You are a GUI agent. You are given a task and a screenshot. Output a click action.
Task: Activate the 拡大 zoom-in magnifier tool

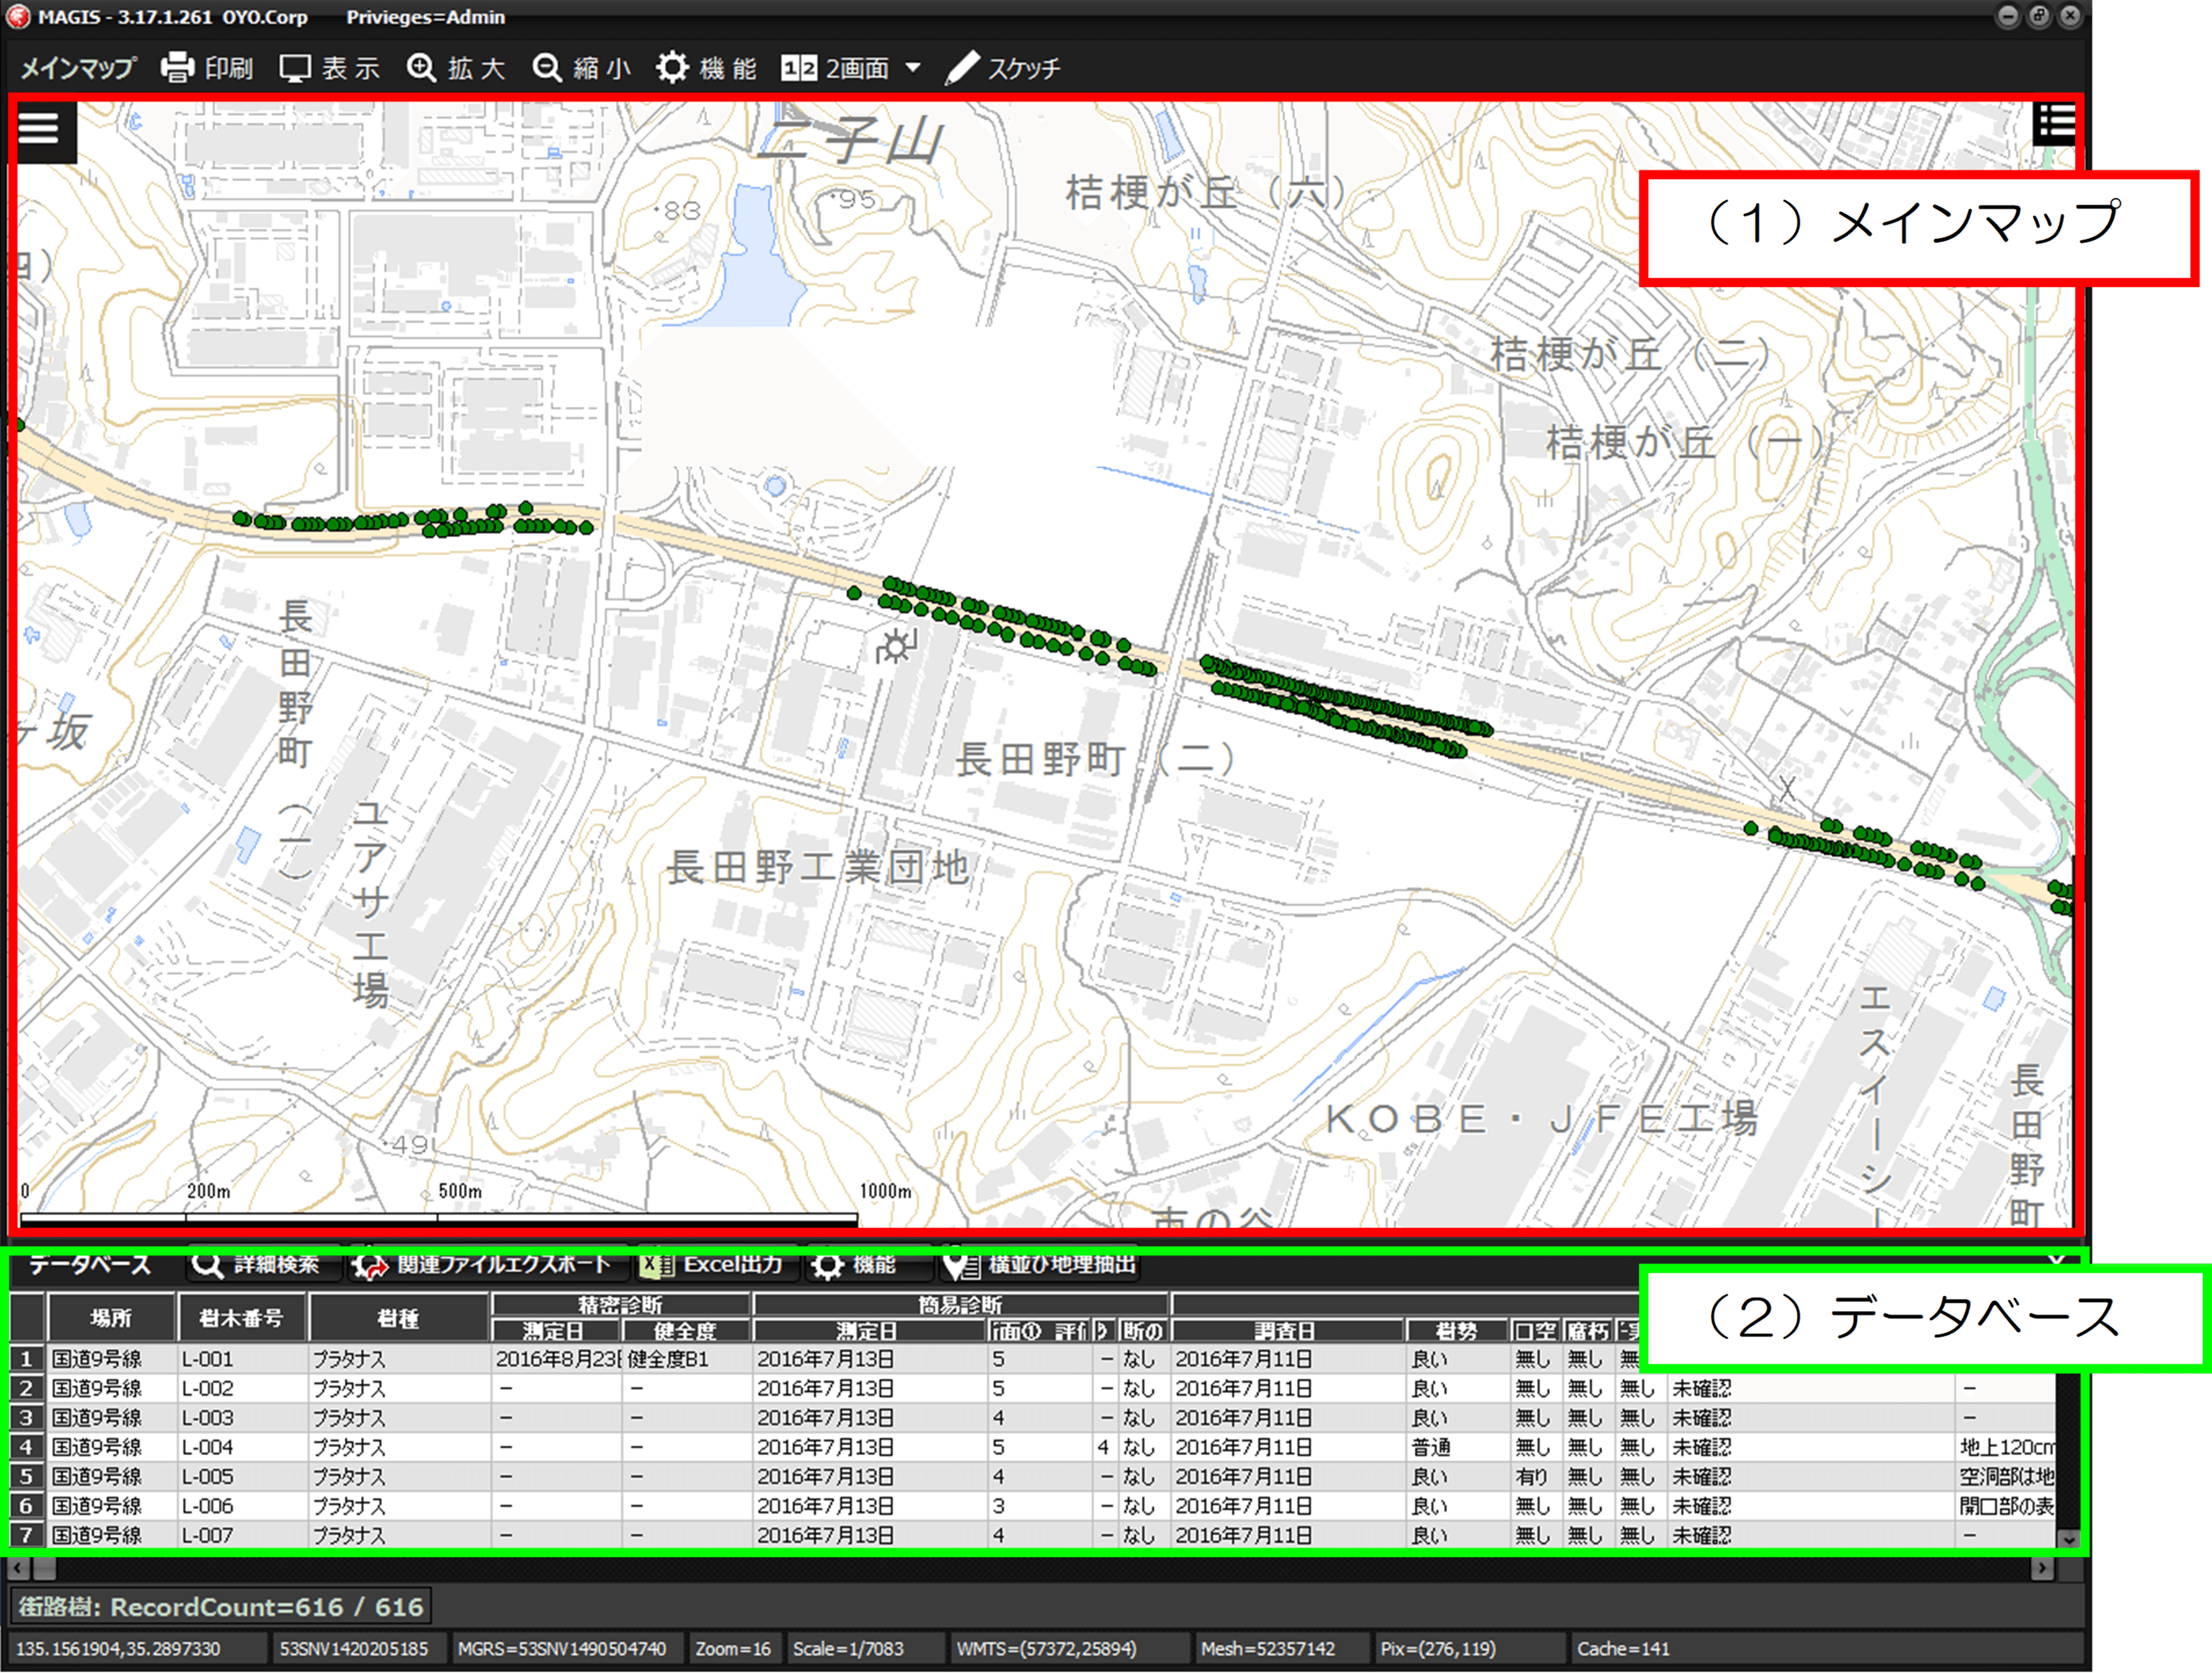(422, 68)
